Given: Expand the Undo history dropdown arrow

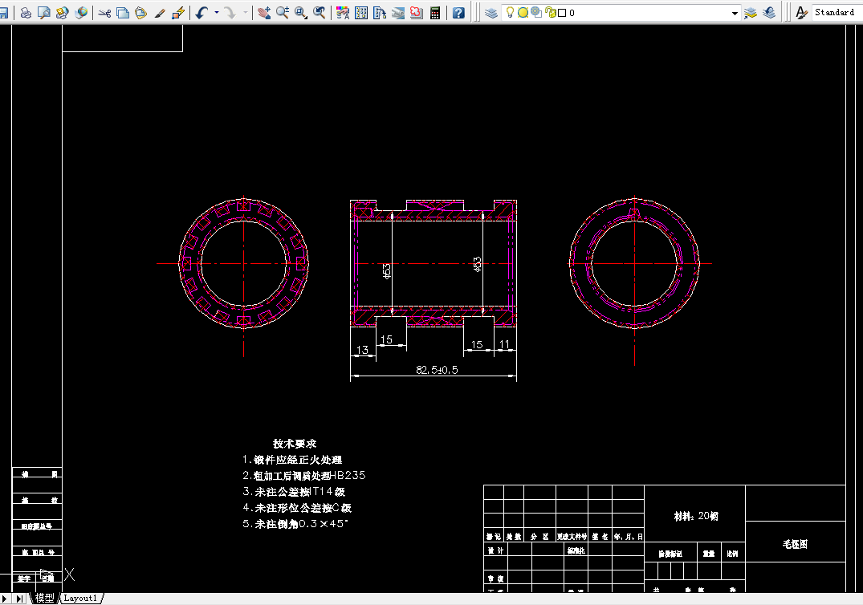Looking at the screenshot, I should tap(216, 13).
